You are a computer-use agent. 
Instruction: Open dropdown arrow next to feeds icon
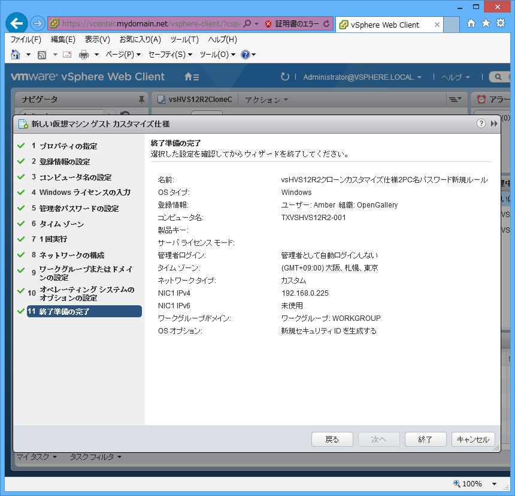(x=55, y=55)
